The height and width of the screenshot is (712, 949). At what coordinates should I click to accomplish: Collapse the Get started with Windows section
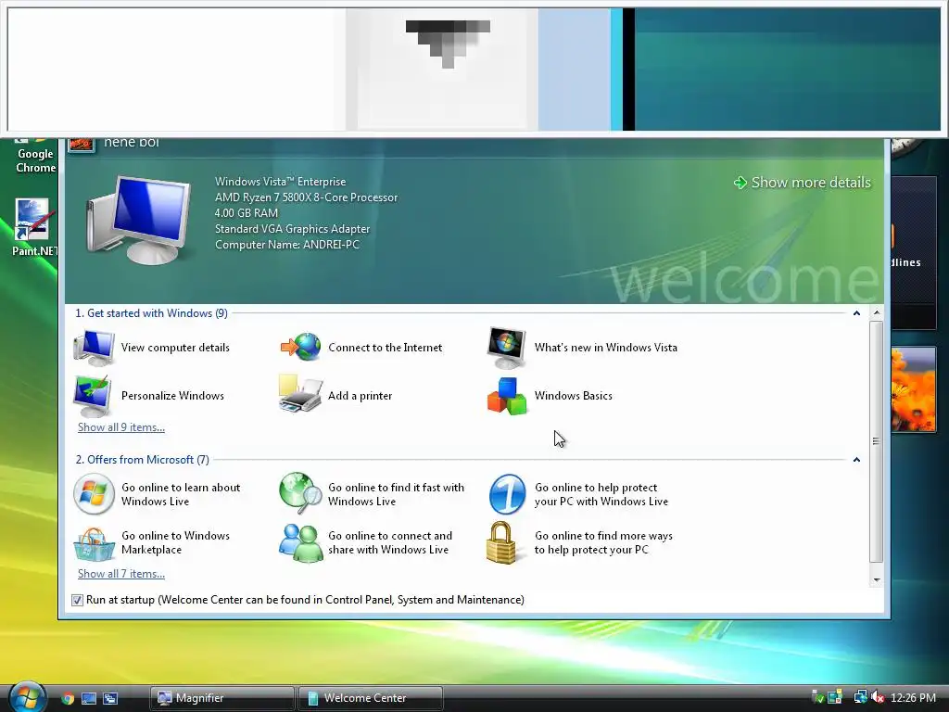tap(856, 313)
